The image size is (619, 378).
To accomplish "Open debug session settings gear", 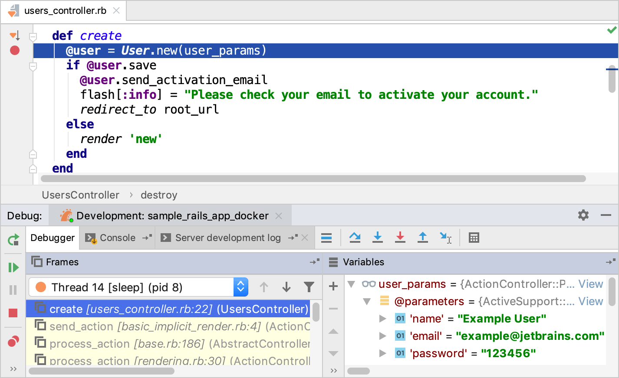I will (583, 215).
